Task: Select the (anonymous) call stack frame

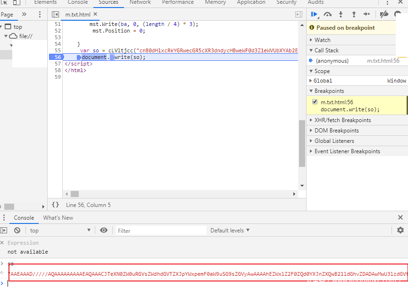Action: pos(332,61)
